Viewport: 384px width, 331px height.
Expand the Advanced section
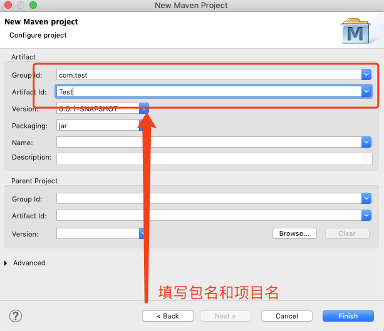6,263
